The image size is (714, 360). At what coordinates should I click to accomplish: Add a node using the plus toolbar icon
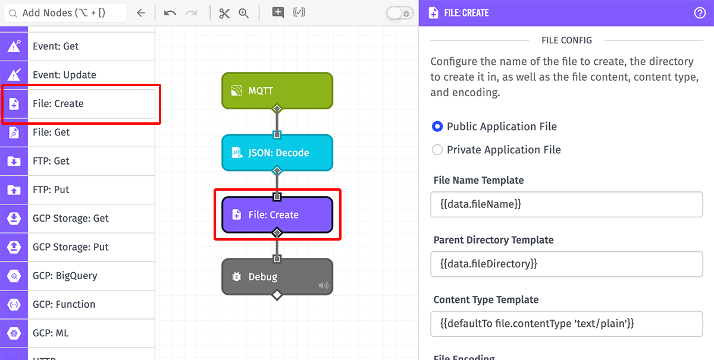pos(277,12)
